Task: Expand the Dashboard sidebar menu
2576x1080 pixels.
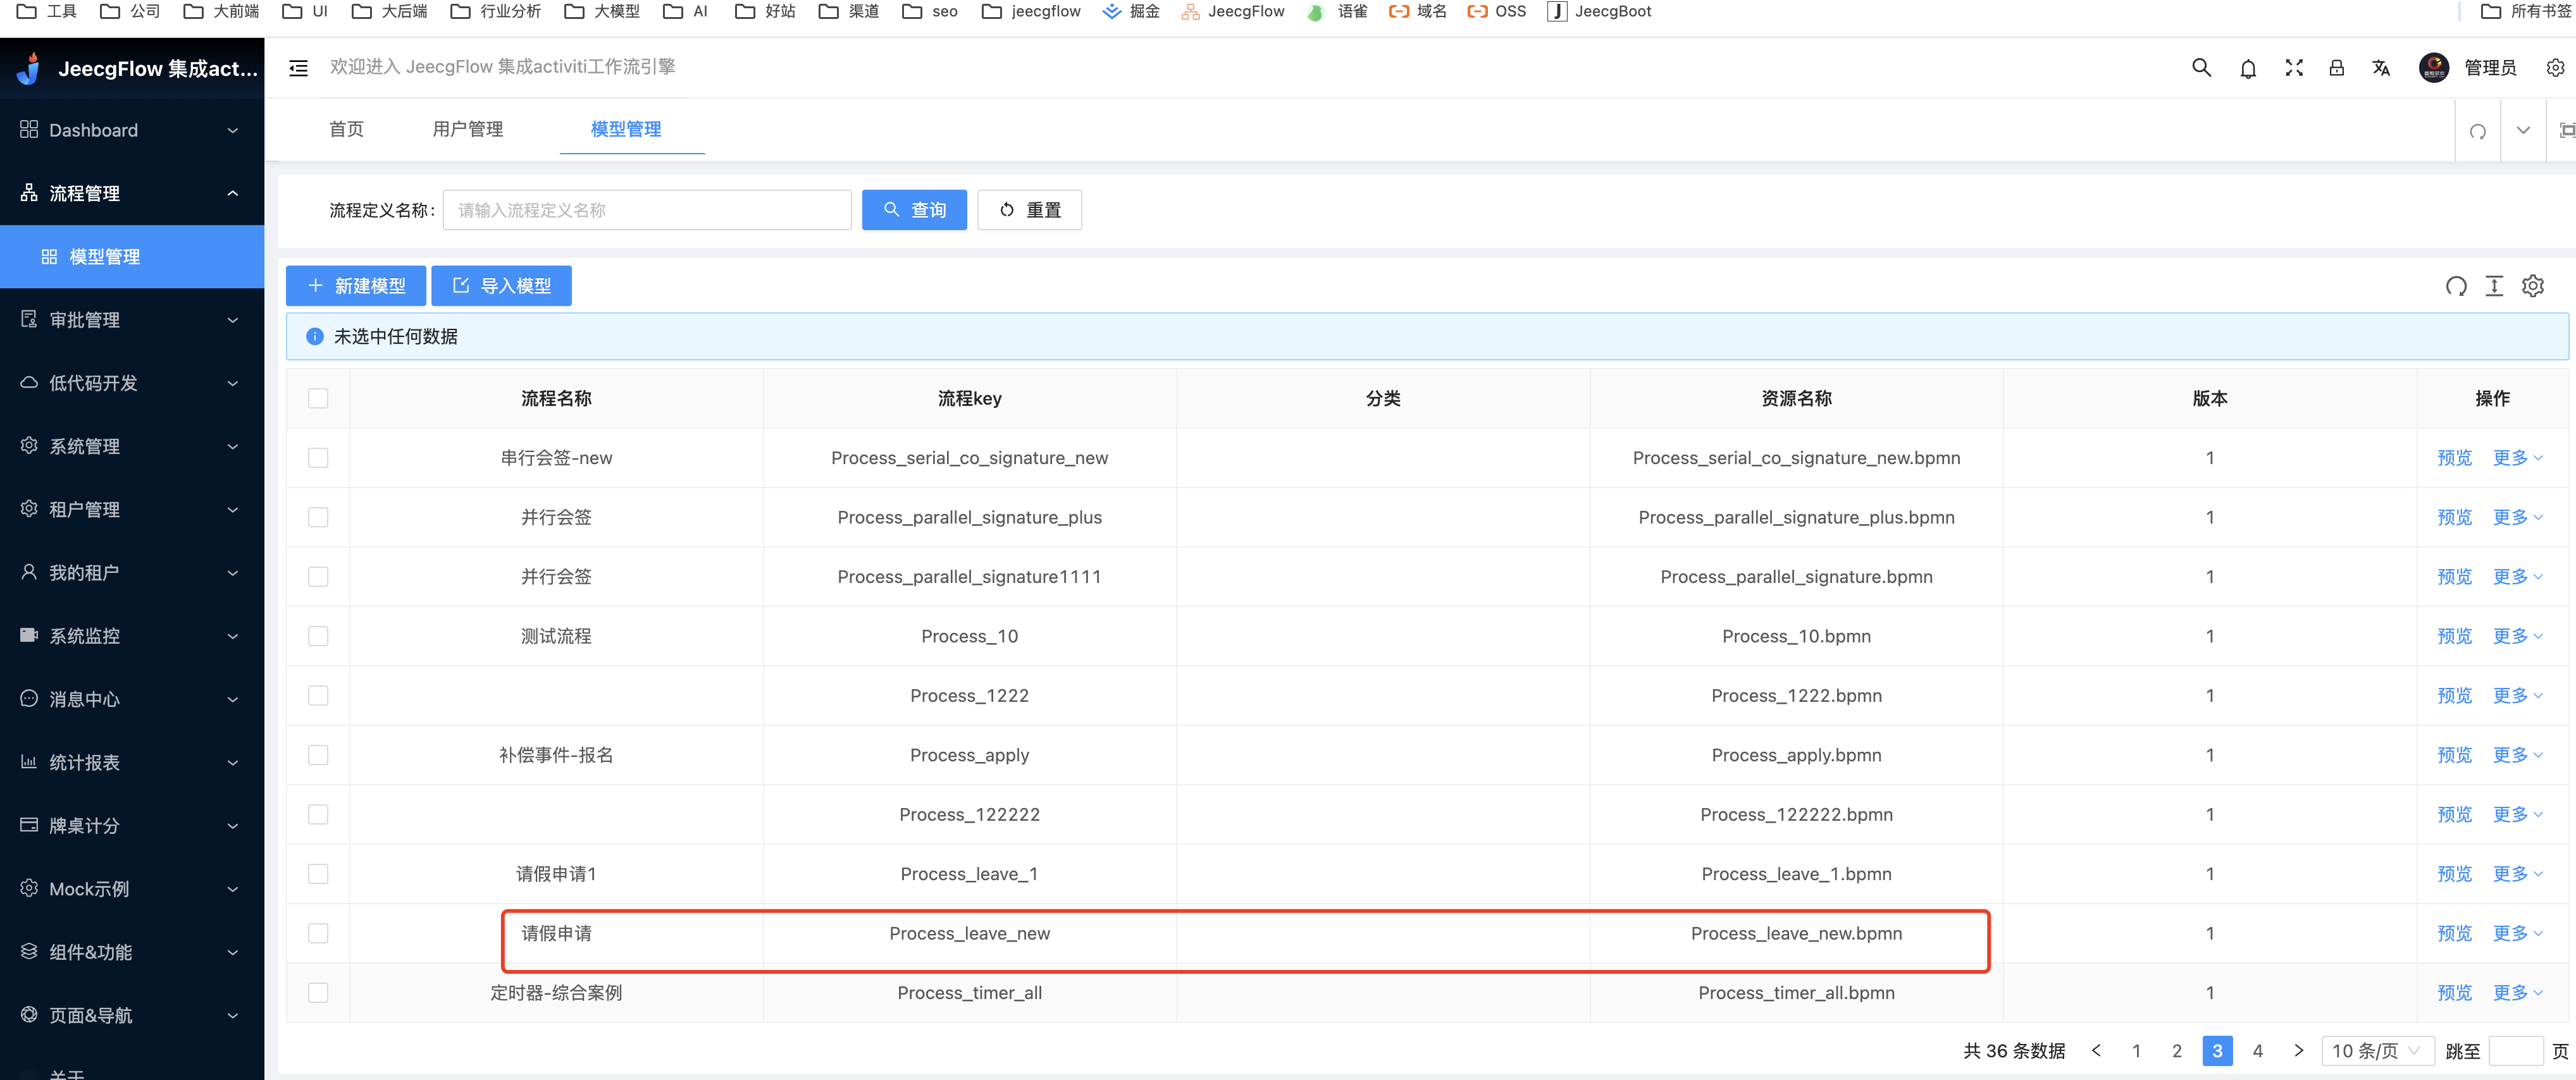Action: tap(132, 131)
